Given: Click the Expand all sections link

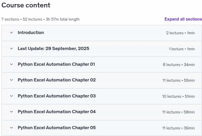Looking at the screenshot, I should (183, 19).
